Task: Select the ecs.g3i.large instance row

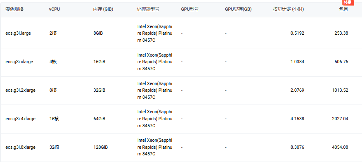Action: 181,33
